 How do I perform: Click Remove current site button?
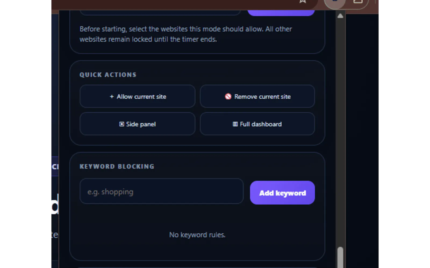tap(257, 96)
